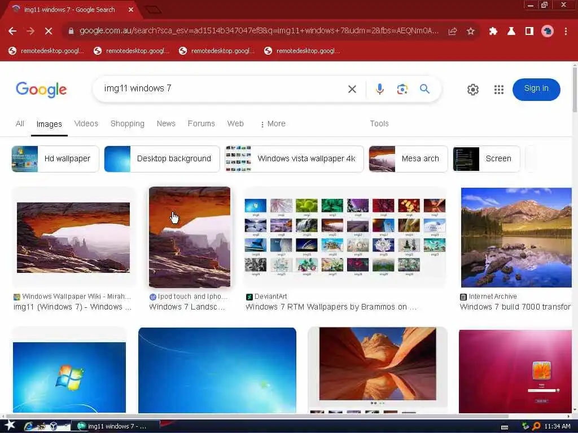Viewport: 578px width, 433px height.
Task: Open the second remotedesktop.google bookmark
Action: [132, 51]
